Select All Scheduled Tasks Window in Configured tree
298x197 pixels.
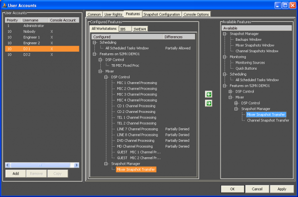pos(127,48)
